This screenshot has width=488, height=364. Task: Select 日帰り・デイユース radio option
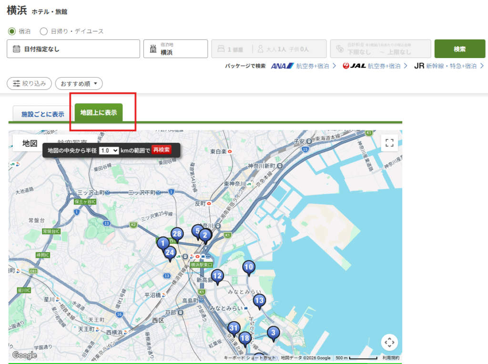click(x=44, y=31)
